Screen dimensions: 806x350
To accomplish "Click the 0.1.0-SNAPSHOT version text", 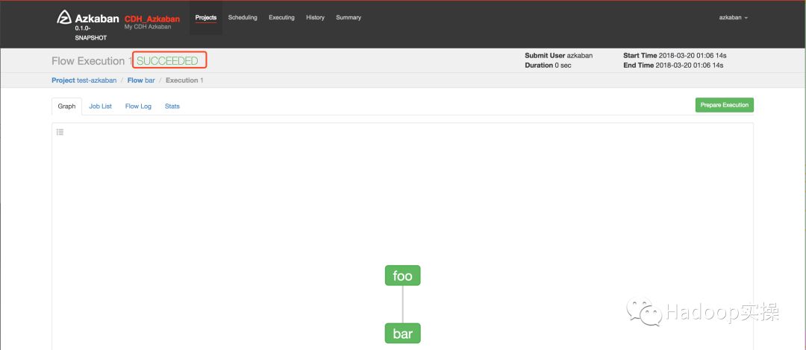I will pyautogui.click(x=91, y=33).
